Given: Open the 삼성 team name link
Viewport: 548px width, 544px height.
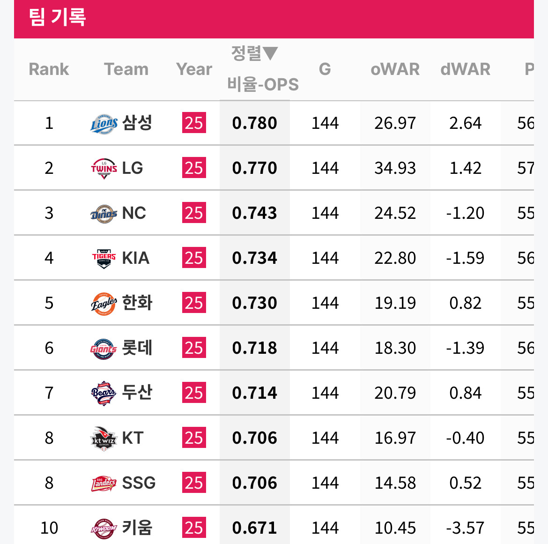Looking at the screenshot, I should 137,123.
